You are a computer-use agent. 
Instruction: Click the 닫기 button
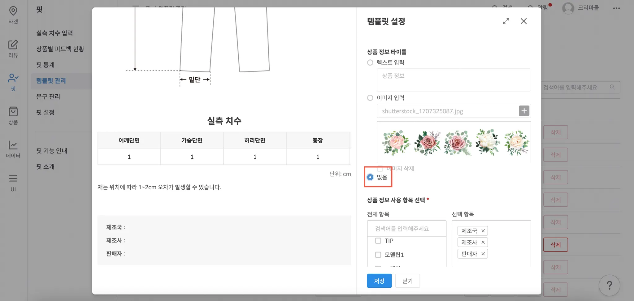click(407, 281)
